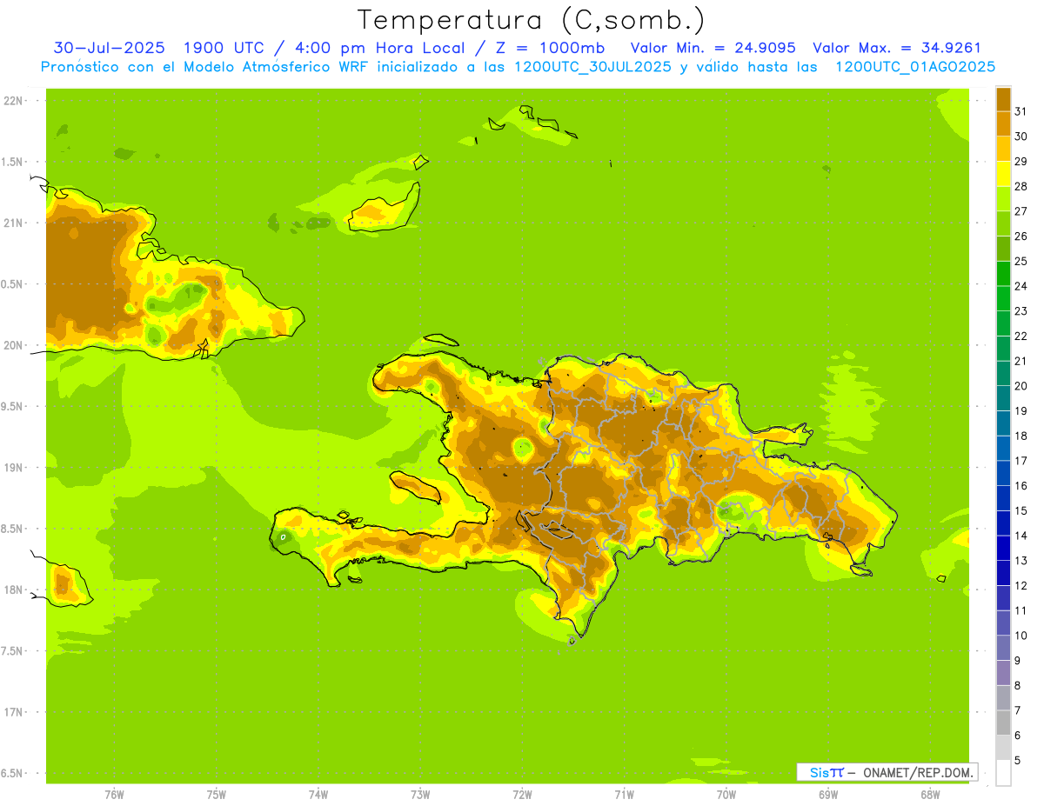Pick the lime colorbar band between 27 and 28
Image resolution: width=1044 pixels, height=806 pixels.
(x=1003, y=198)
